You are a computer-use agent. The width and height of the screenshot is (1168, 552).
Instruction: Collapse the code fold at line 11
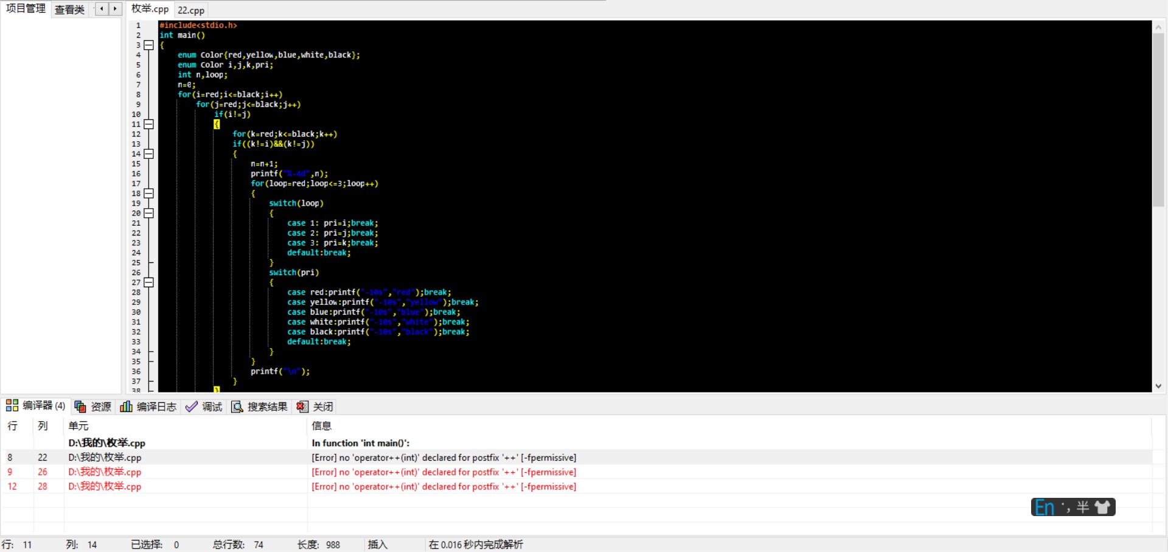[148, 124]
